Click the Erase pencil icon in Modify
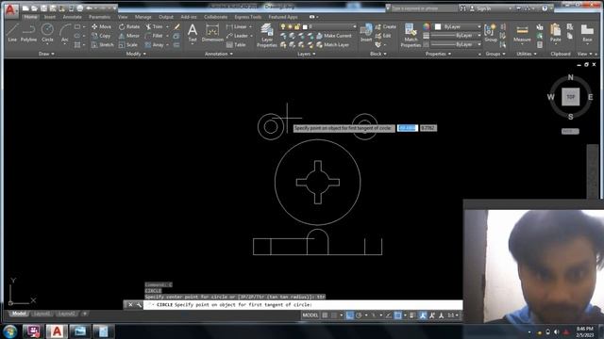 [x=176, y=26]
